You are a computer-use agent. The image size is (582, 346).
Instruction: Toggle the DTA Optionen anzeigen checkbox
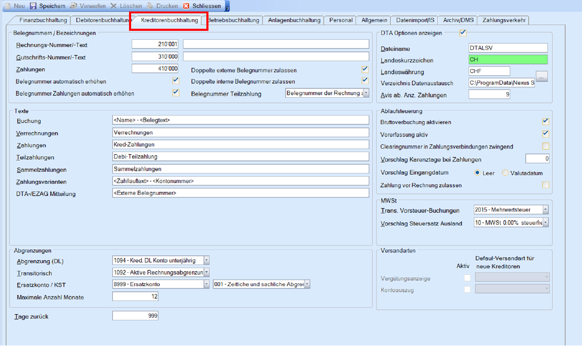click(x=463, y=33)
